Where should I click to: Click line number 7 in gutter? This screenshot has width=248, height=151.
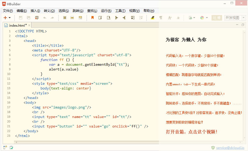tap(10, 60)
